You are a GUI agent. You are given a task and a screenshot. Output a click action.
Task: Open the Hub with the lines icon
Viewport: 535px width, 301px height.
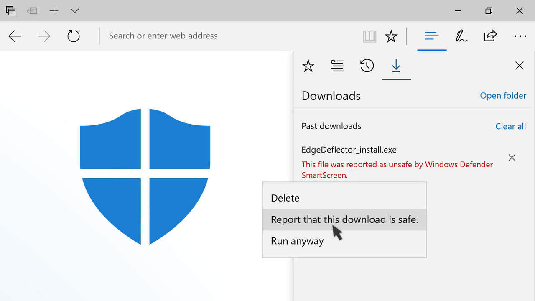click(432, 36)
